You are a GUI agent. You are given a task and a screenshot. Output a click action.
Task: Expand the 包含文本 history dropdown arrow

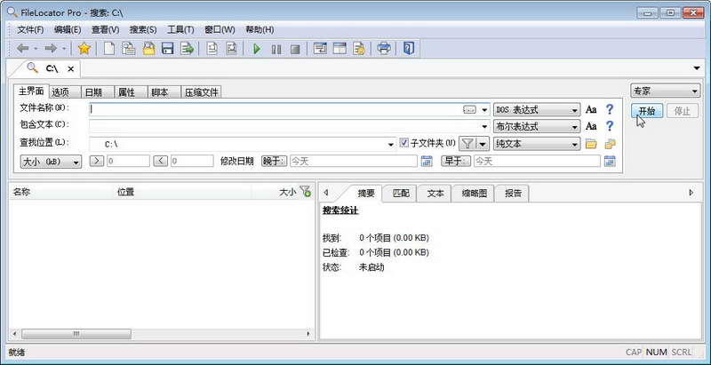tap(484, 126)
